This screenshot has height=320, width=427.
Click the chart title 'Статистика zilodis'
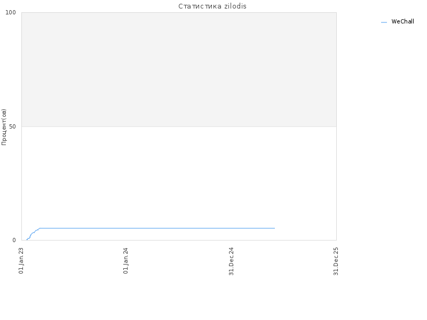[x=212, y=6]
